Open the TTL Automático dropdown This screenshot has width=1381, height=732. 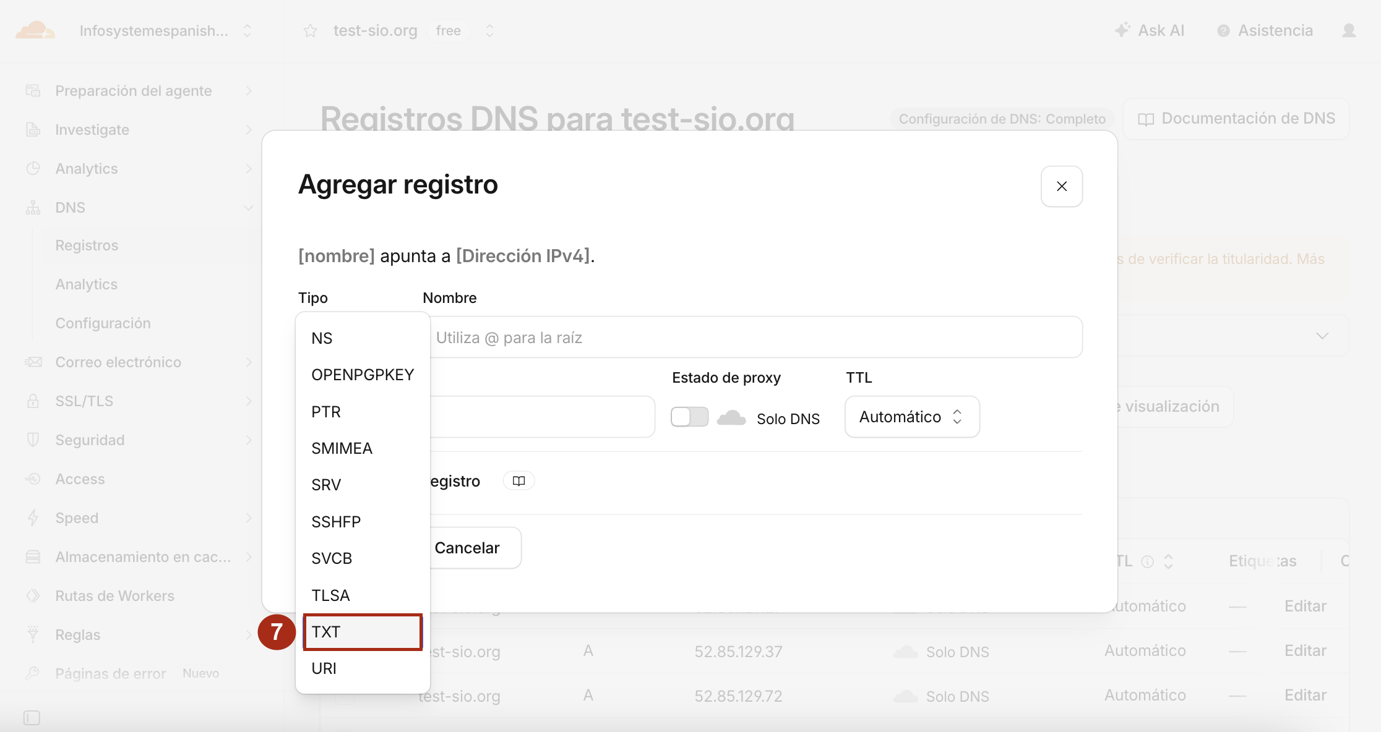[911, 417]
